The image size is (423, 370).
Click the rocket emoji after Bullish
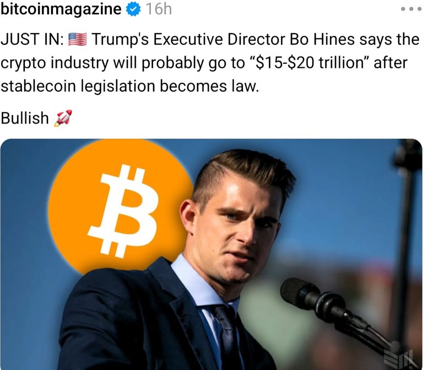coord(63,118)
